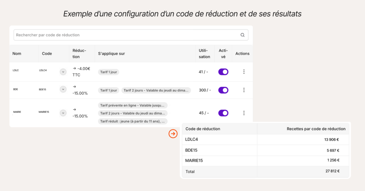Click MAIRIE row 'Tarif 2 jours' tag
365x191 pixels.
(x=133, y=113)
